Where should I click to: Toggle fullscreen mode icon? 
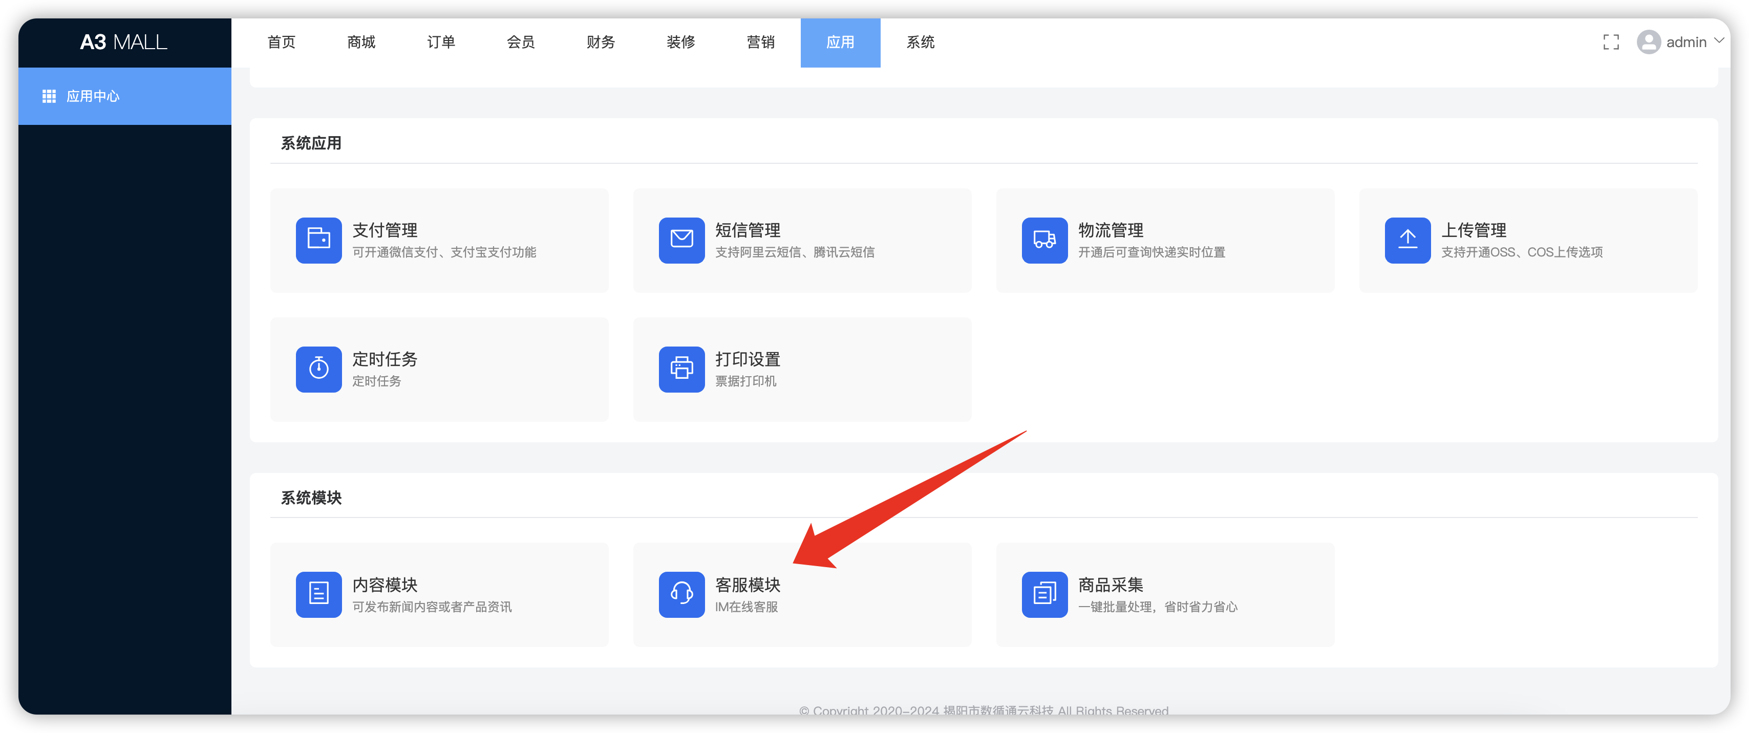pyautogui.click(x=1610, y=42)
